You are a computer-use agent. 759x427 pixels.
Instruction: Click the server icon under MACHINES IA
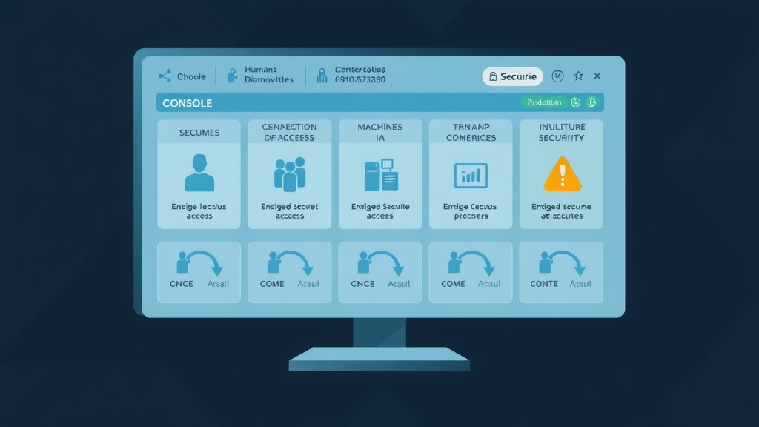380,175
